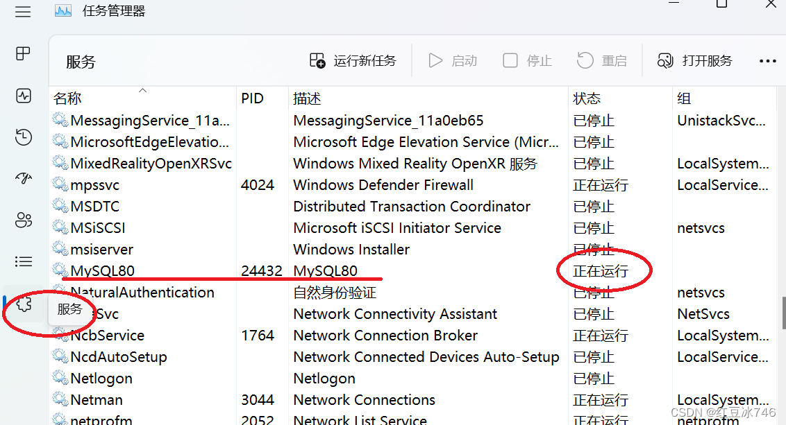Select the MessagingService_11a... service name
This screenshot has width=786, height=425.
tap(150, 121)
